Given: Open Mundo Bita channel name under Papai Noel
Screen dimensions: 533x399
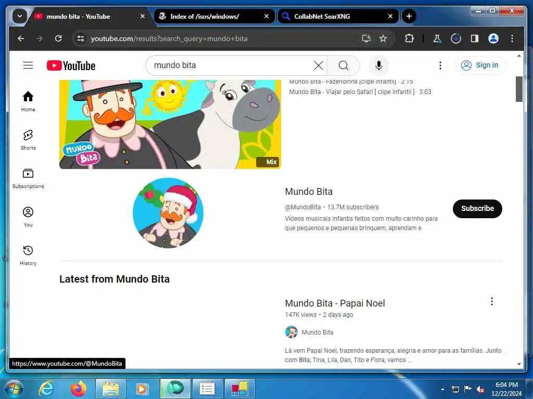Looking at the screenshot, I should click(x=317, y=332).
